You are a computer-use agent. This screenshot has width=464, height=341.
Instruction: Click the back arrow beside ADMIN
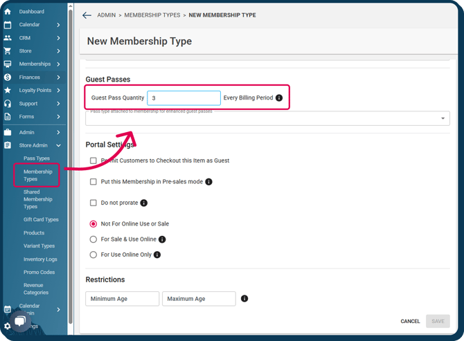87,15
